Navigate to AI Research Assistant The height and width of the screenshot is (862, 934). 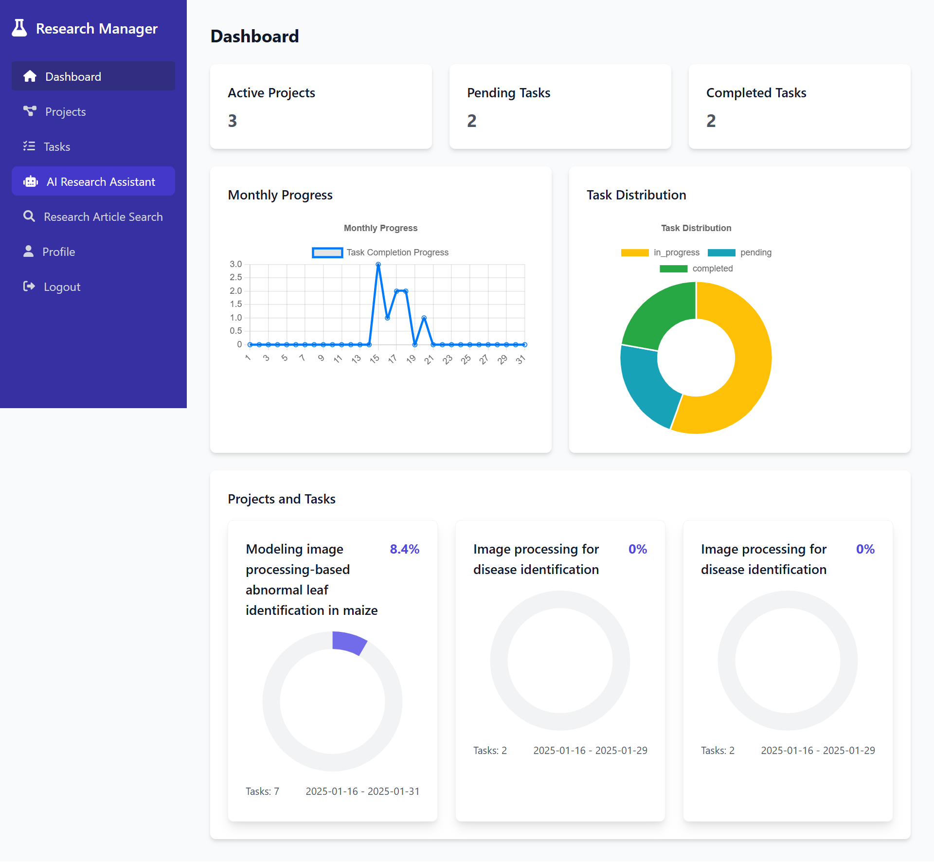tap(101, 181)
